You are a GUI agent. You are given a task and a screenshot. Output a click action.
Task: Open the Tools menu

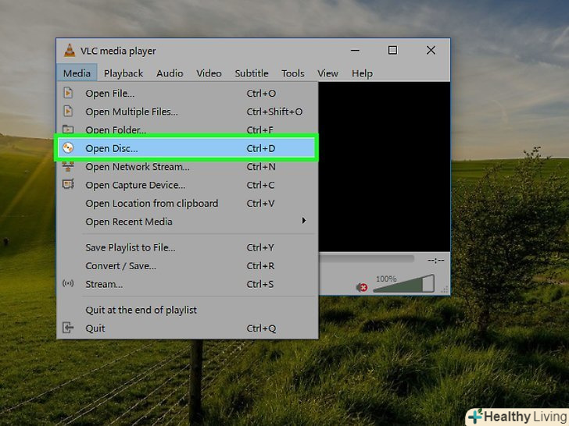pos(293,73)
